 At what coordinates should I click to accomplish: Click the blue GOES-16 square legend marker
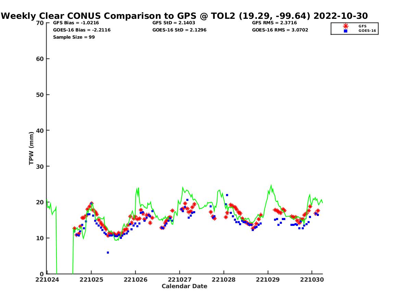(346, 31)
